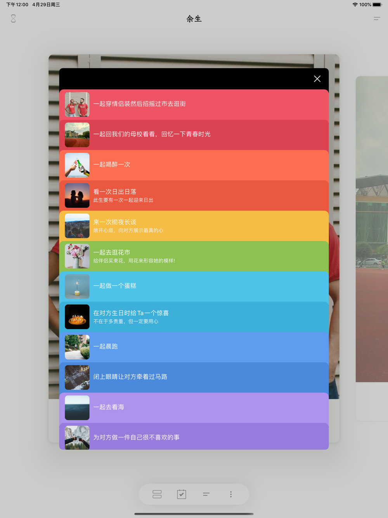Image resolution: width=388 pixels, height=518 pixels.
Task: Tap the hourglass icon at top left
Action: pos(13,19)
